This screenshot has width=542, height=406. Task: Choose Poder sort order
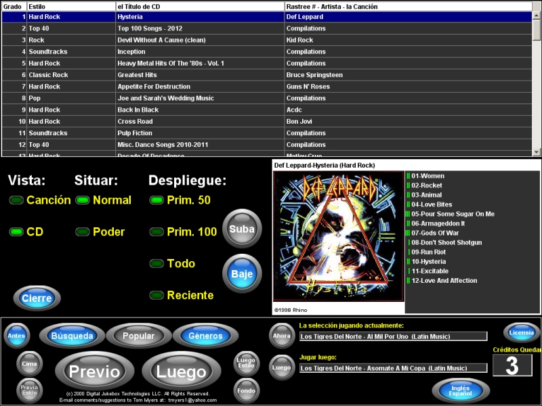click(x=83, y=231)
